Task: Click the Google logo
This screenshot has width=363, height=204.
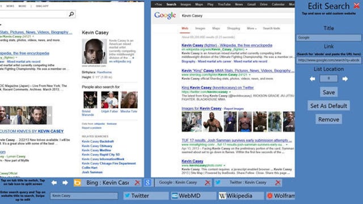Action: point(165,15)
